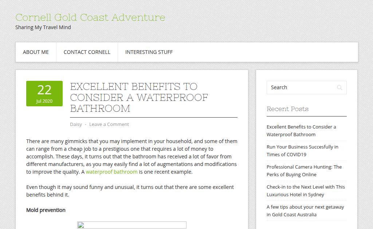Click the green 22 Jul 2020 date badge
This screenshot has height=229, width=373.
pyautogui.click(x=44, y=94)
